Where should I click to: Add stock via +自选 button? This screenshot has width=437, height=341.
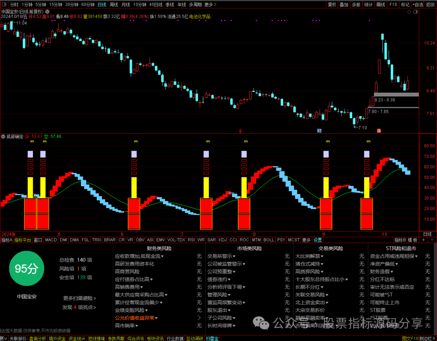(x=418, y=5)
